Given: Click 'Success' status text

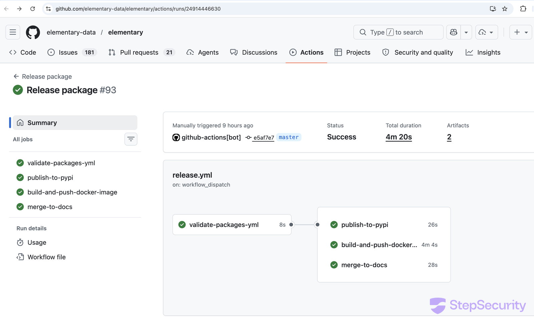Looking at the screenshot, I should tap(341, 137).
